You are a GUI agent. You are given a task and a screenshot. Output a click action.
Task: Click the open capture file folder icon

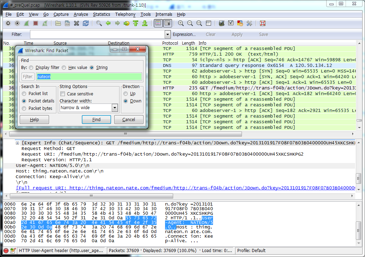(58, 23)
